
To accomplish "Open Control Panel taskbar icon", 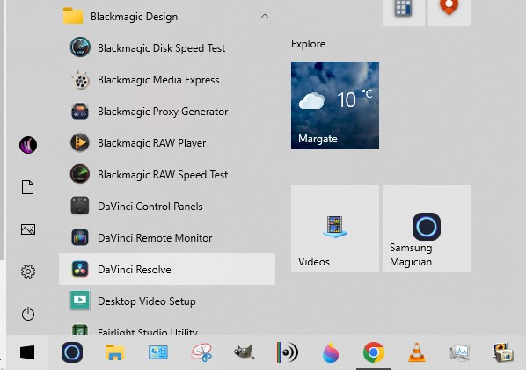I will point(158,352).
